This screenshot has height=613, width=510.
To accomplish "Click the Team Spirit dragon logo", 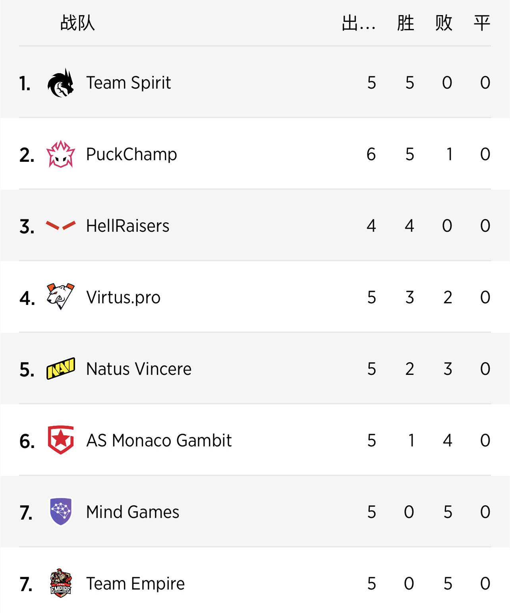I will pyautogui.click(x=61, y=83).
